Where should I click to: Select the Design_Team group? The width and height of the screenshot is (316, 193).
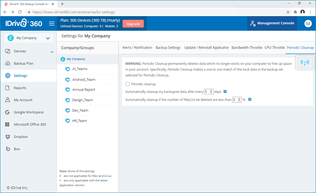(82, 100)
